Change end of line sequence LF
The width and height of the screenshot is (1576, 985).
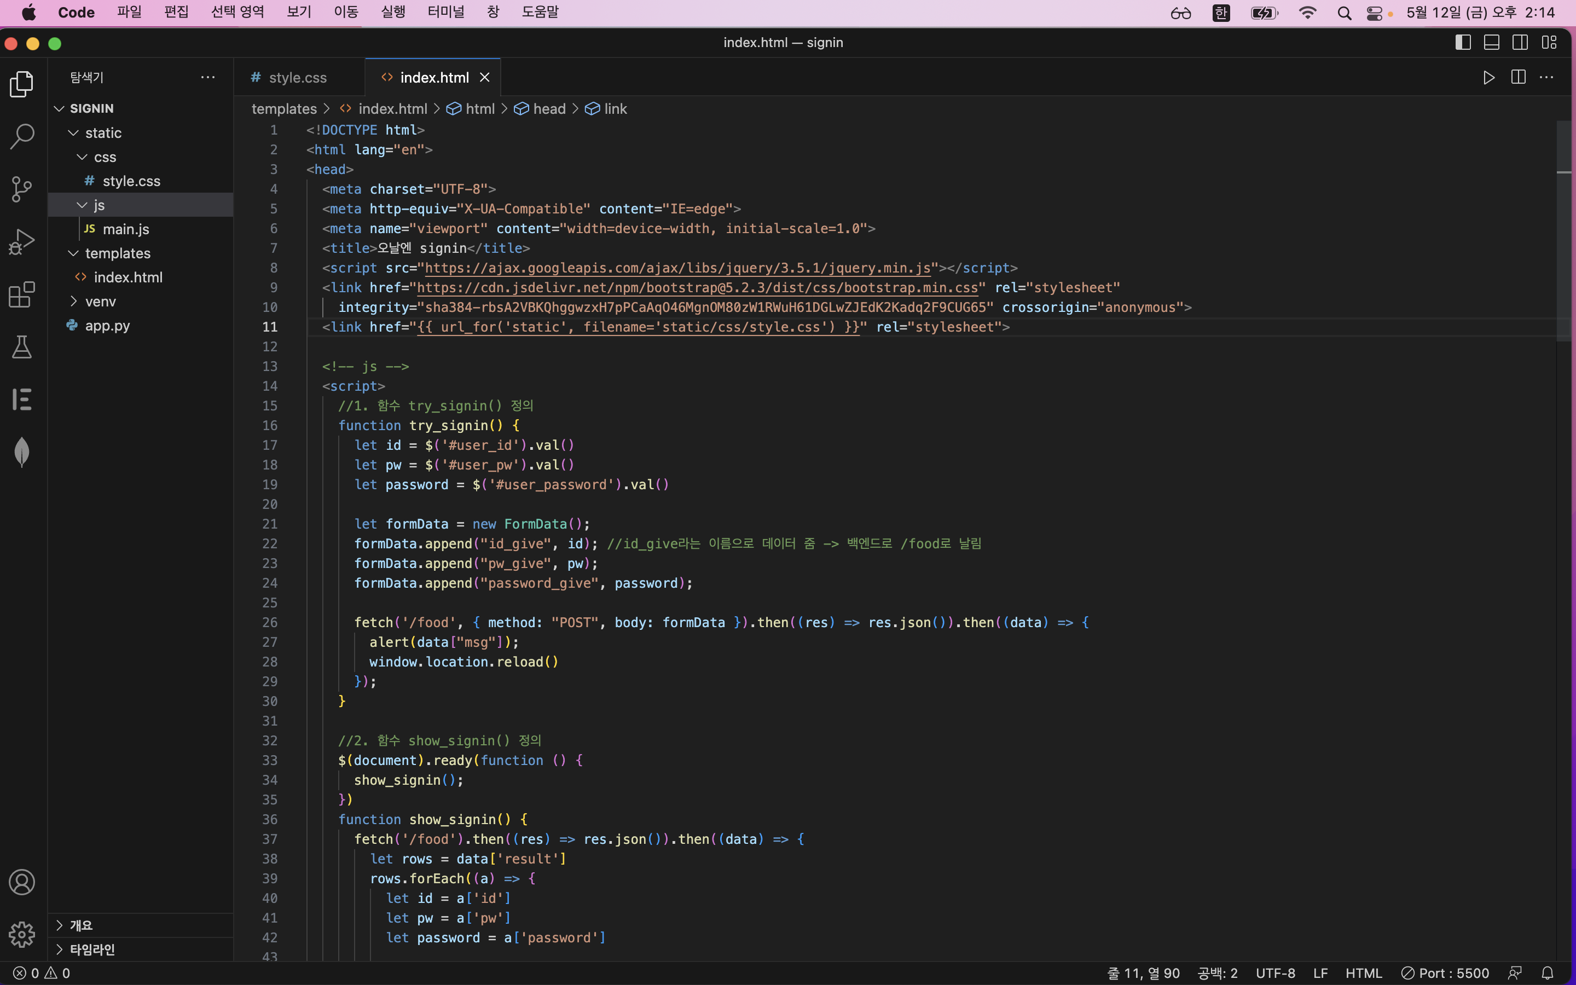click(1320, 974)
